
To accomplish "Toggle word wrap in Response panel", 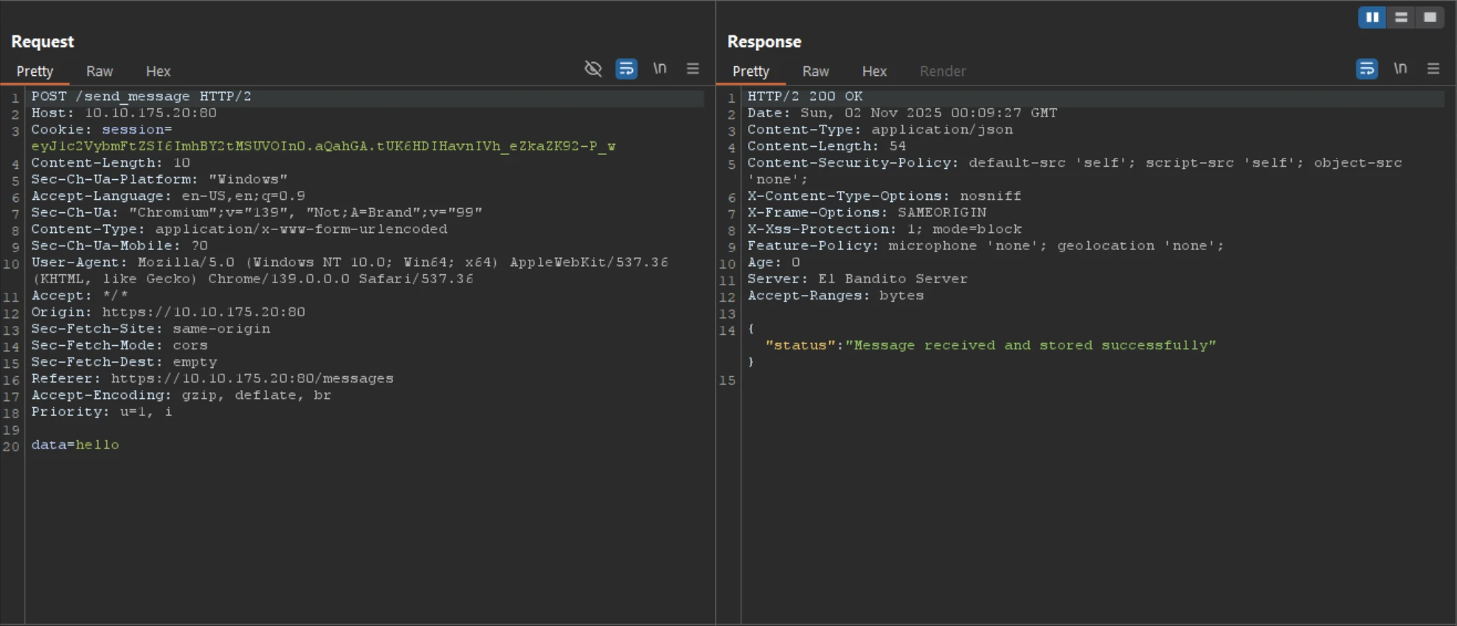I will point(1366,69).
